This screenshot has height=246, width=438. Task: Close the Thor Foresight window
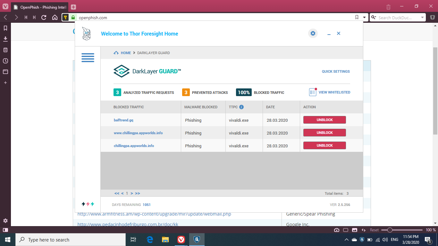339,33
